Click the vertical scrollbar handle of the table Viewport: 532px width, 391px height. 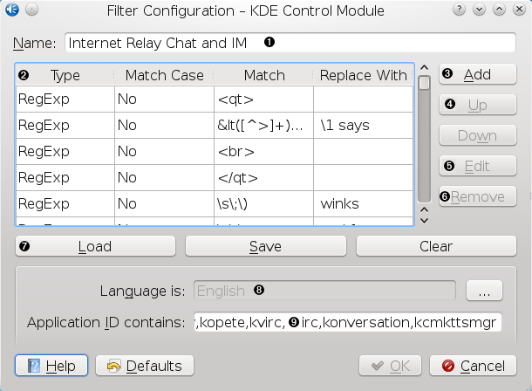click(424, 84)
